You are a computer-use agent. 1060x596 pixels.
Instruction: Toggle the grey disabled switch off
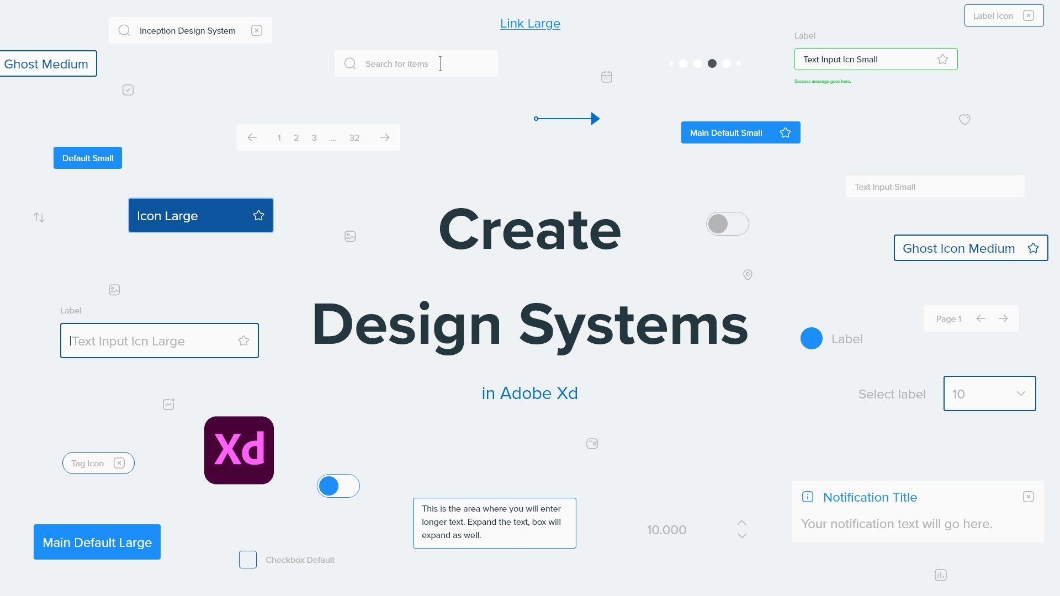click(727, 224)
